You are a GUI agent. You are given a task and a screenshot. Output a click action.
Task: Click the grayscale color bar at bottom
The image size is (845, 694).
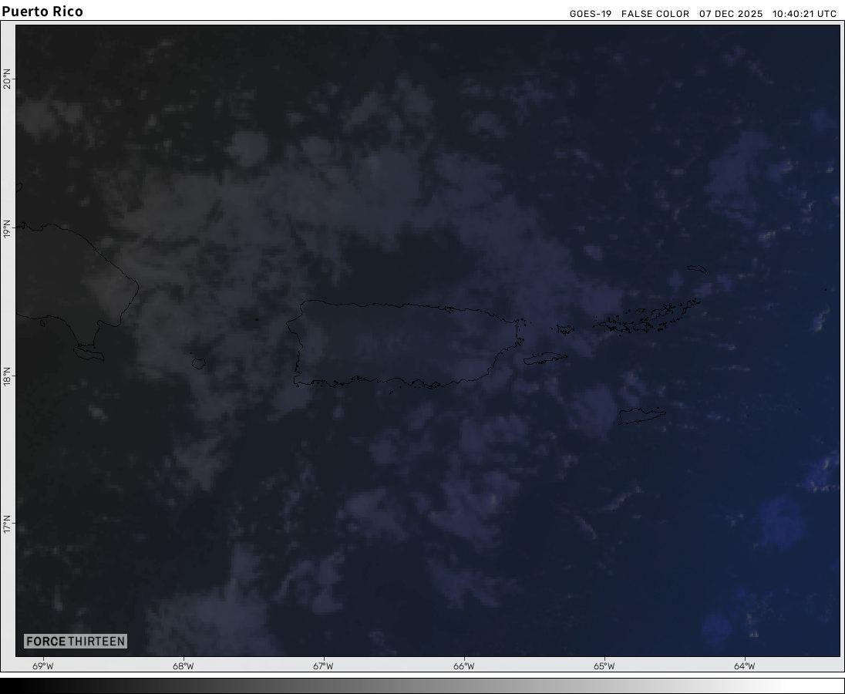(x=422, y=686)
